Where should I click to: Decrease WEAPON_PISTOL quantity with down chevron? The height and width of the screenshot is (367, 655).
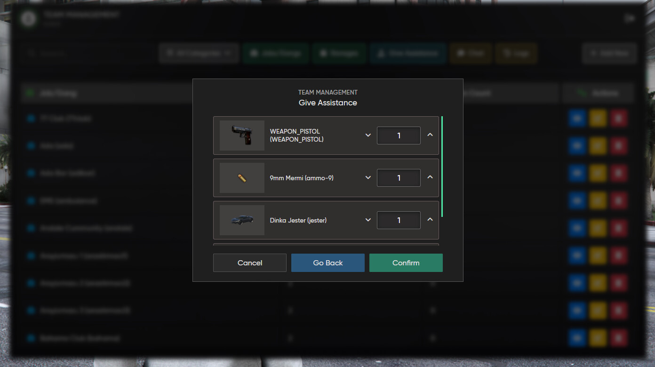(x=368, y=135)
